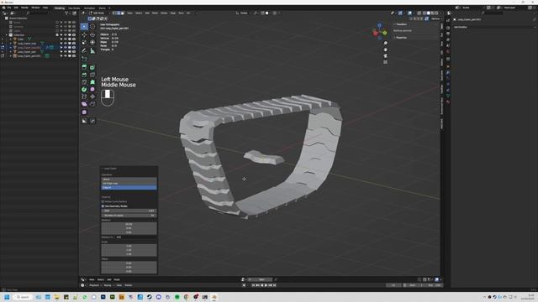Collapse the Collection tree item
This screenshot has width=538, height=302.
pos(6,35)
